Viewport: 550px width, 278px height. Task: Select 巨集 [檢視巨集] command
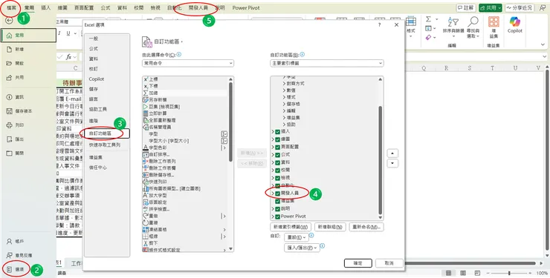185,106
